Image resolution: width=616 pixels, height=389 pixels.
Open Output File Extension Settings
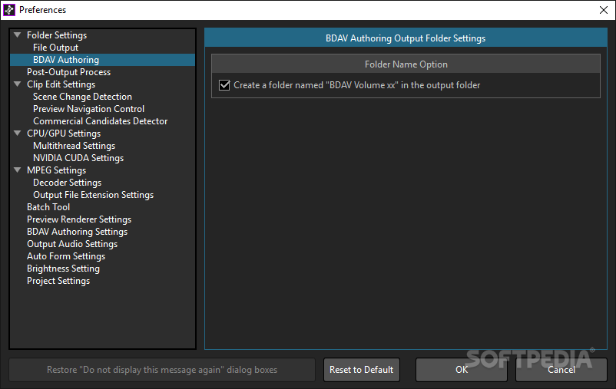click(x=93, y=195)
